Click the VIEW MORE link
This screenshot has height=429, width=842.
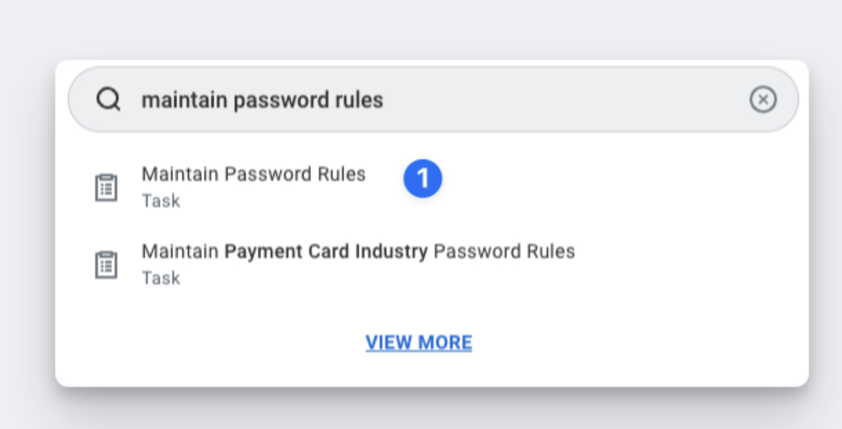pos(419,343)
